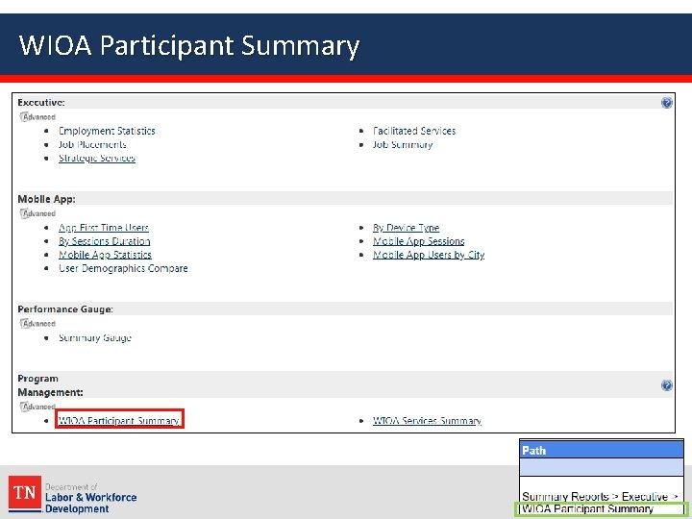Open Advanced options under Performance Gauge
This screenshot has height=519, width=692.
coord(37,324)
